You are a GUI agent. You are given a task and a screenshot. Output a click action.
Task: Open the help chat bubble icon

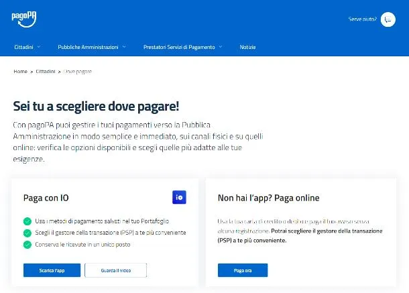point(388,19)
